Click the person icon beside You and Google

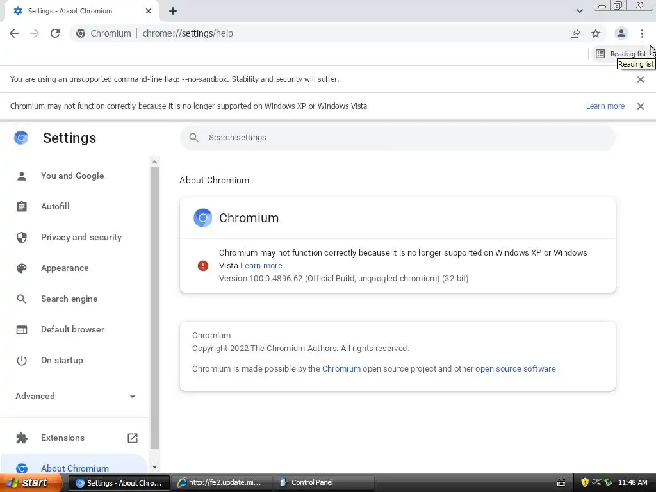22,176
